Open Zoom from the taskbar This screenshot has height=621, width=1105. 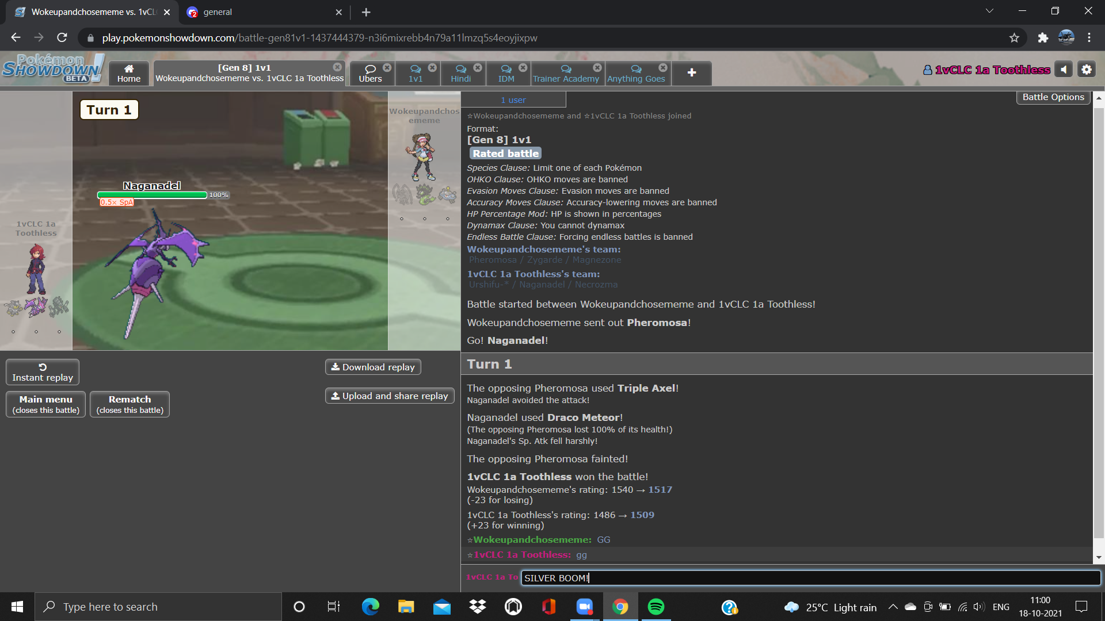coord(584,607)
